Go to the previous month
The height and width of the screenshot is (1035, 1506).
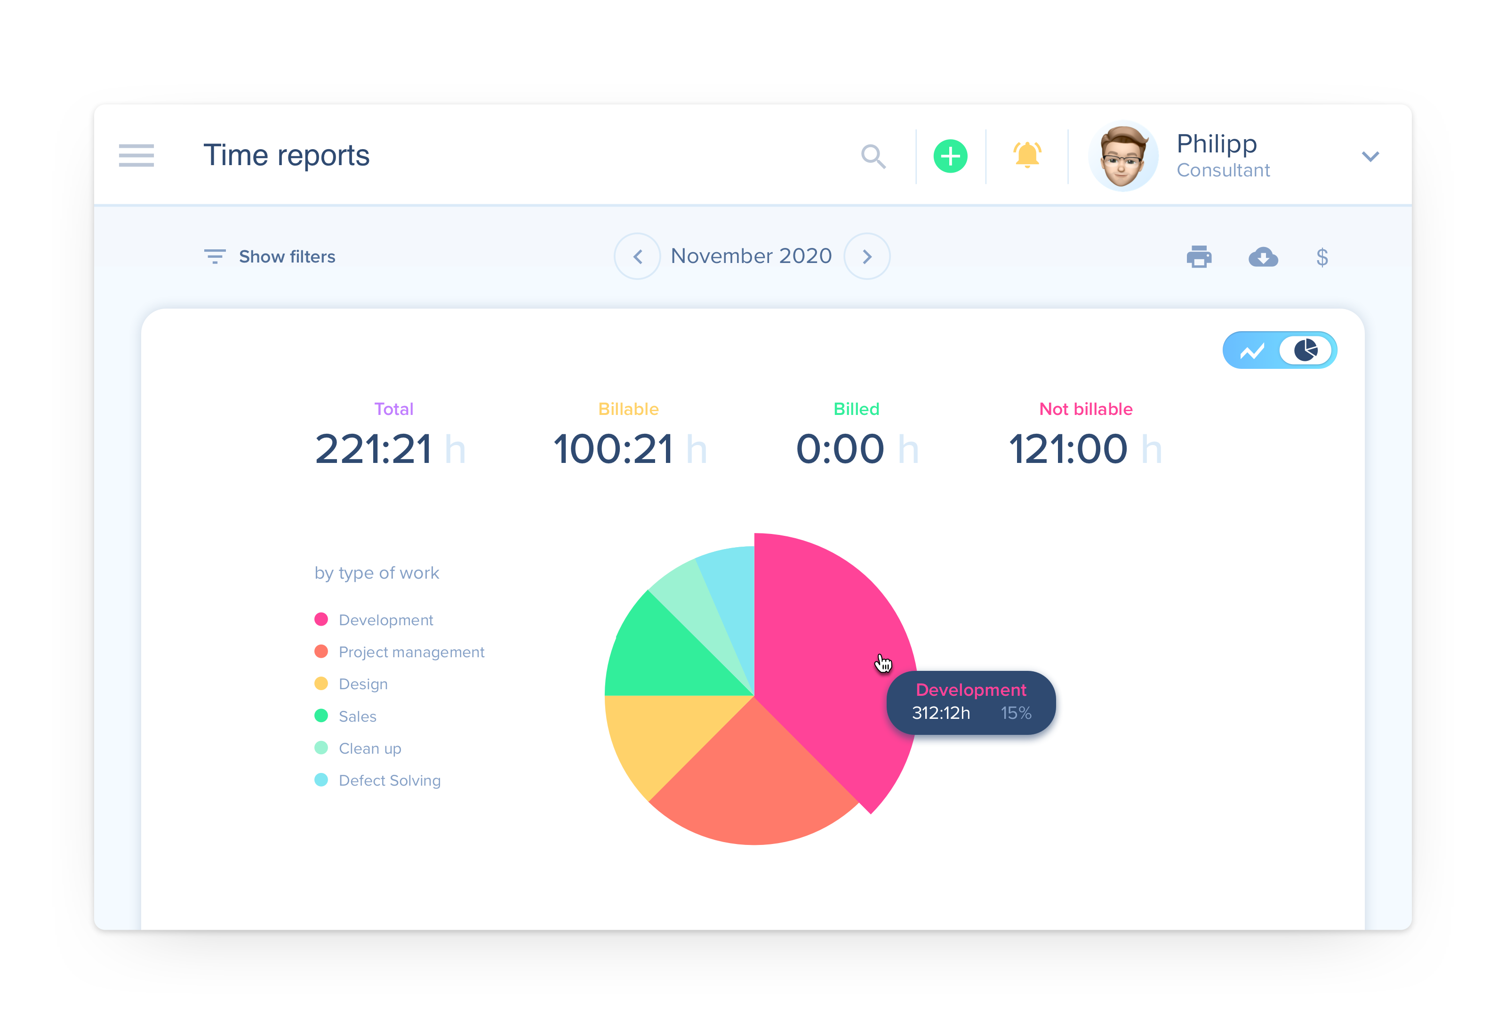(x=638, y=256)
